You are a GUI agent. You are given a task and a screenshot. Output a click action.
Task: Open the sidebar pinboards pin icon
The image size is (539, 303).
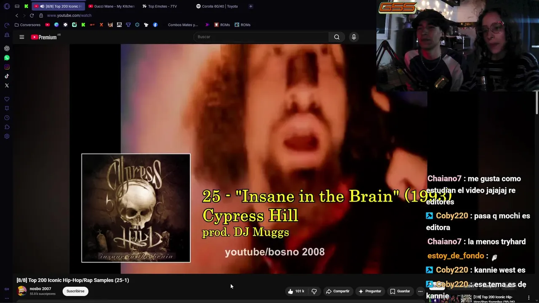pyautogui.click(x=7, y=109)
